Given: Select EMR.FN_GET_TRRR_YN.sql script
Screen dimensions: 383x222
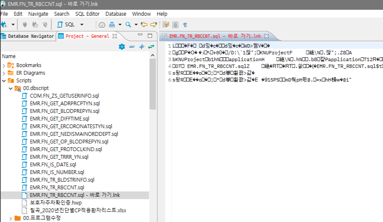Looking at the screenshot, I should pyautogui.click(x=59, y=157).
